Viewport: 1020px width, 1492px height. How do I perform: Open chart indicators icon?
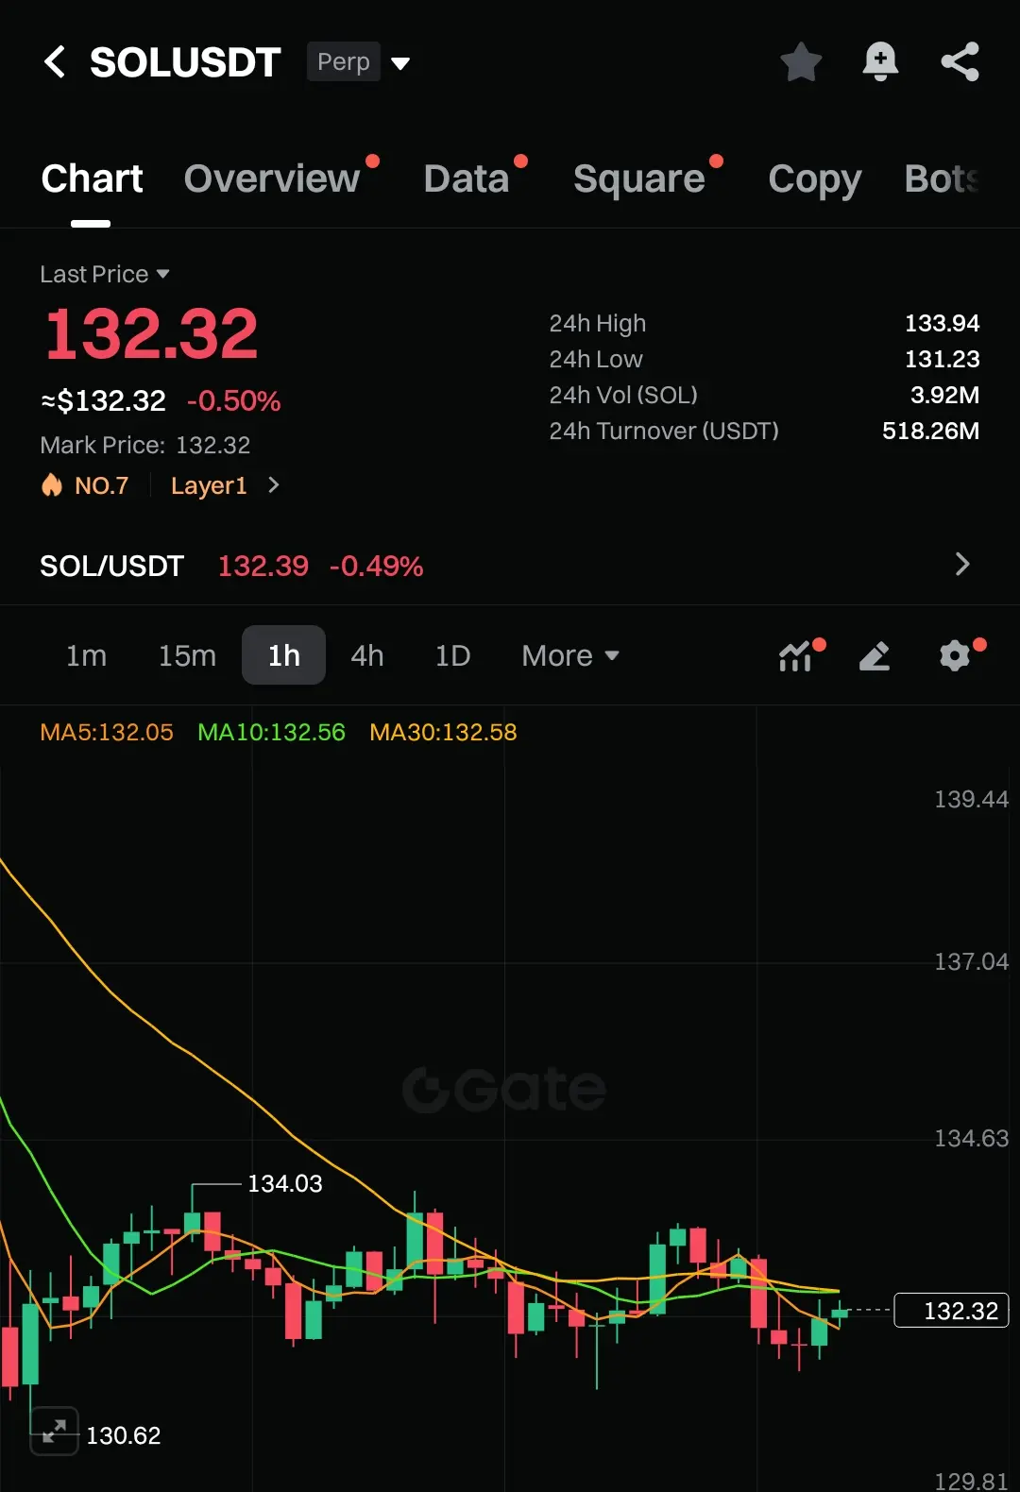point(796,655)
